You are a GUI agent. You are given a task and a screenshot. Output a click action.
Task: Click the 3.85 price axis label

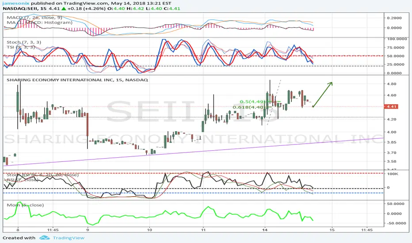(x=392, y=142)
